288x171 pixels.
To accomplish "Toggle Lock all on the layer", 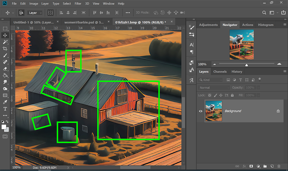I will point(232,95).
